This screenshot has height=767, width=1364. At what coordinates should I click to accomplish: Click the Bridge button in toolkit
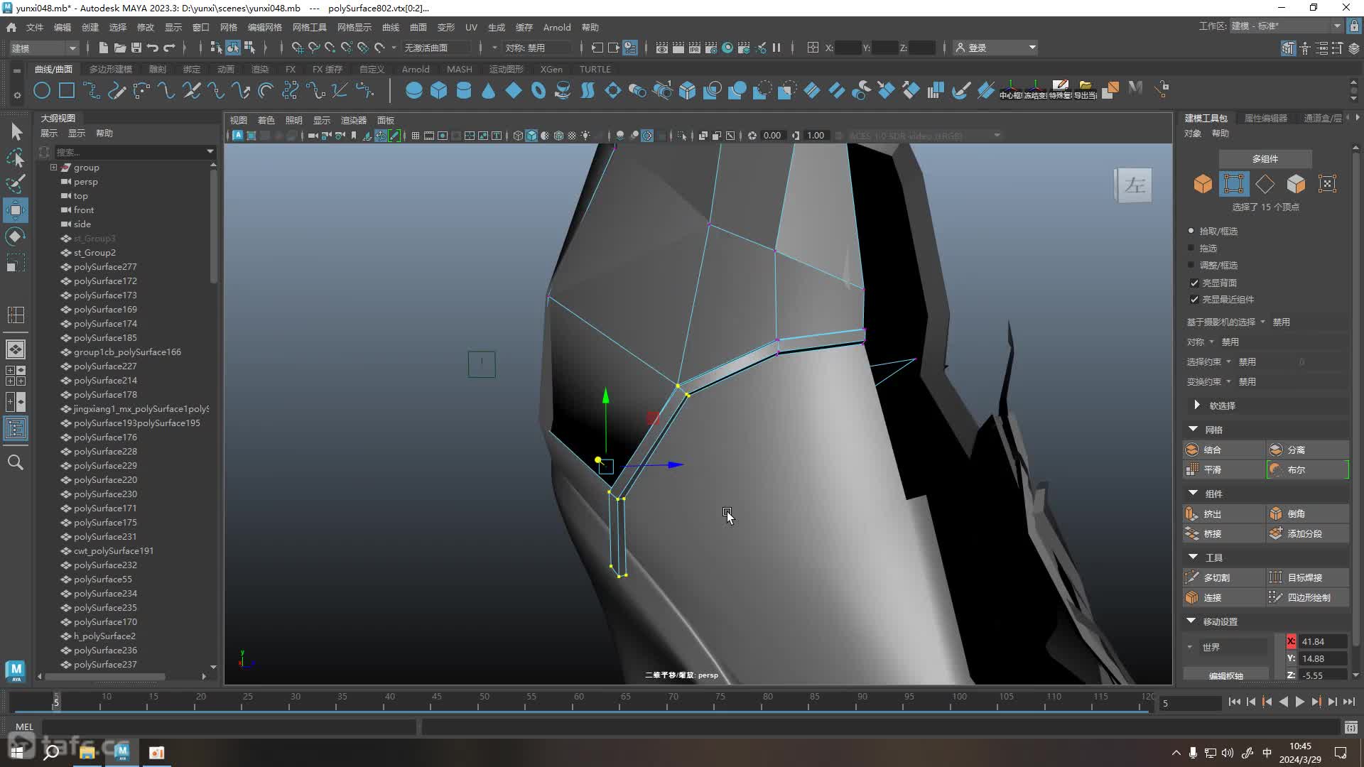[1224, 533]
